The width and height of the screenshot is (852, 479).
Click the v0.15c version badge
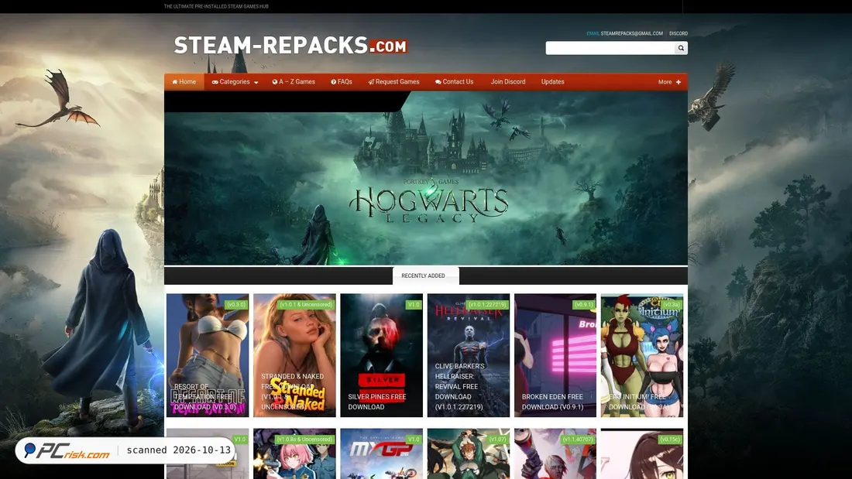[x=670, y=440]
